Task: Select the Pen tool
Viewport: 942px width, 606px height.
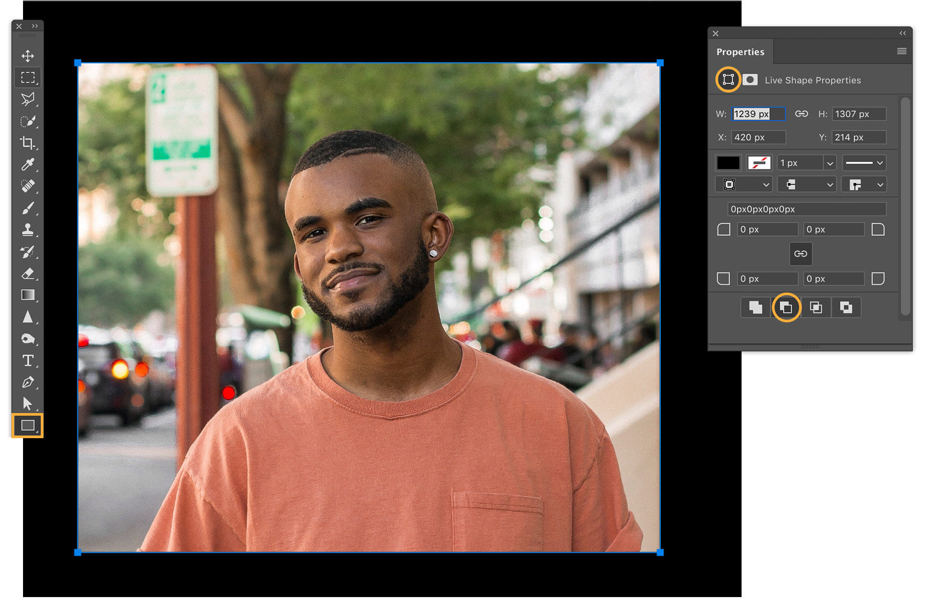Action: (28, 383)
